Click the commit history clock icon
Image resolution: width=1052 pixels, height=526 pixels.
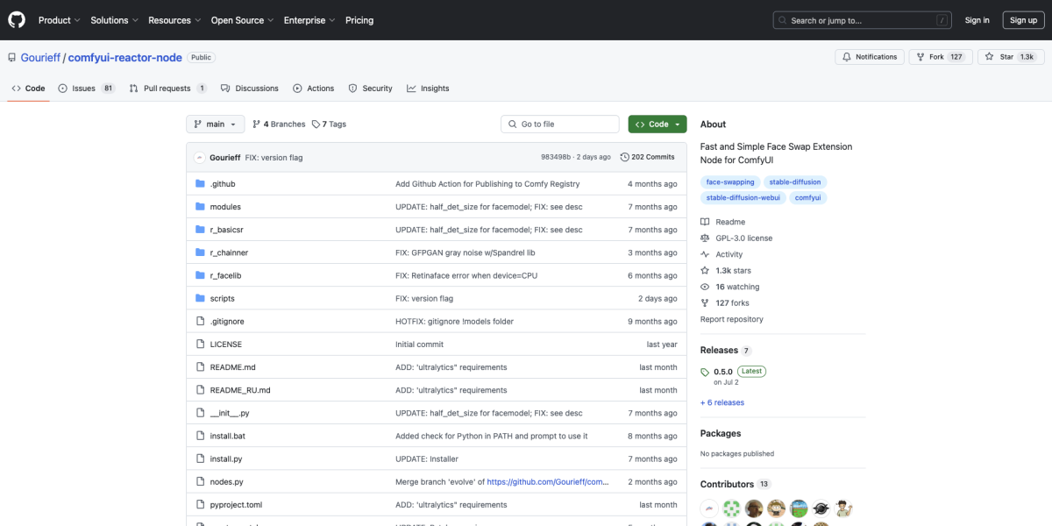[x=624, y=157]
